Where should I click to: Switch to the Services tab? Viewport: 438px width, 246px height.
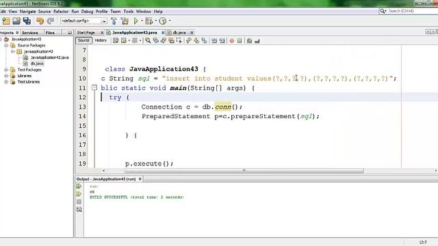tap(30, 33)
